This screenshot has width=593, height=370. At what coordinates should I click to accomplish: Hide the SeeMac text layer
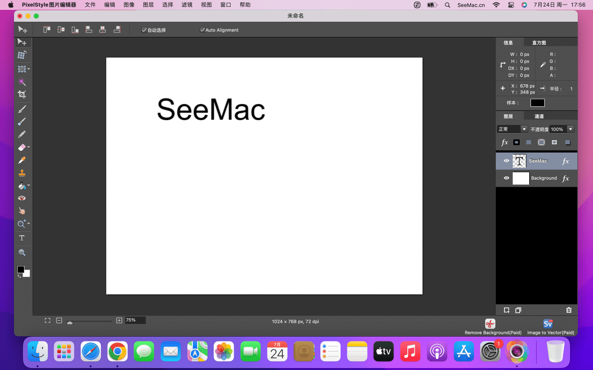[x=507, y=161]
